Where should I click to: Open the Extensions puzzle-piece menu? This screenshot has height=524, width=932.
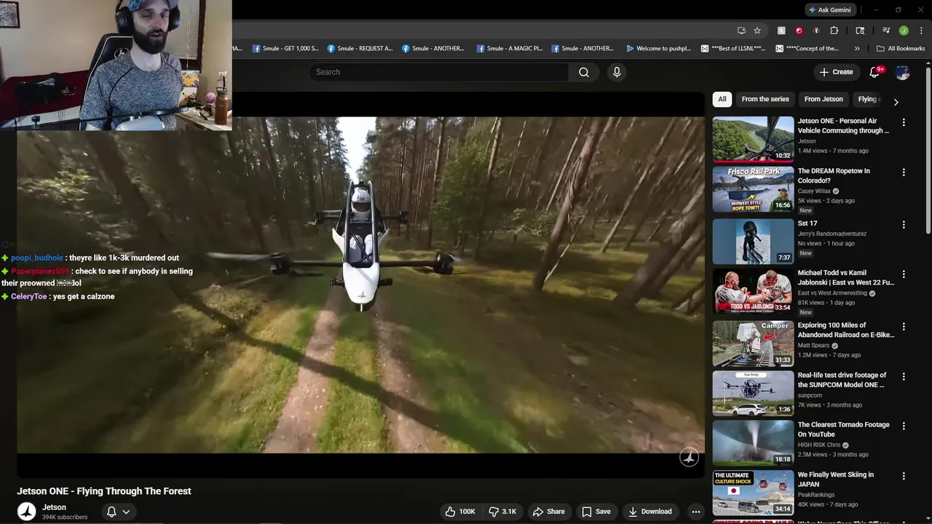[834, 31]
